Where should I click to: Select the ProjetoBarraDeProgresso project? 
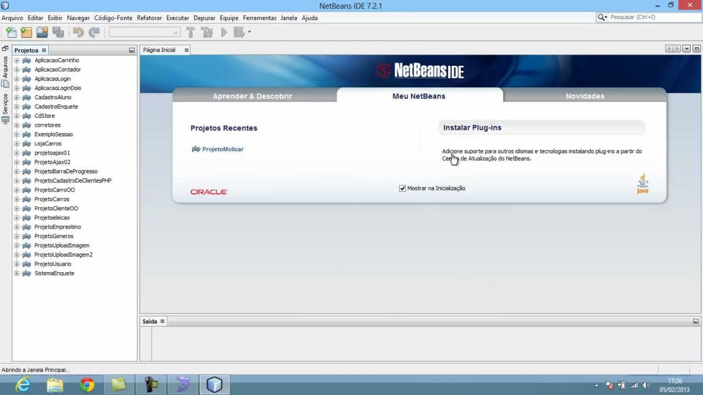click(66, 171)
